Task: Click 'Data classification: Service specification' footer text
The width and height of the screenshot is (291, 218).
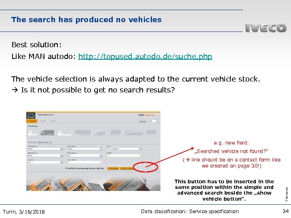Action: click(x=190, y=211)
